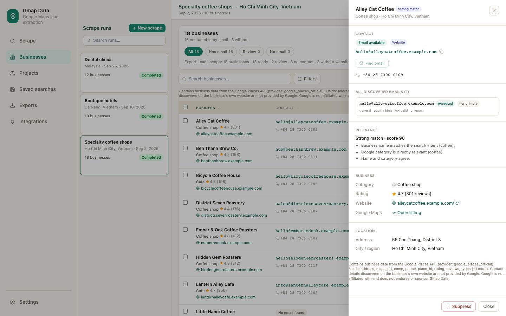
Task: Click the phone icon beside +84 28 7300 0109 in panel
Action: [x=358, y=75]
